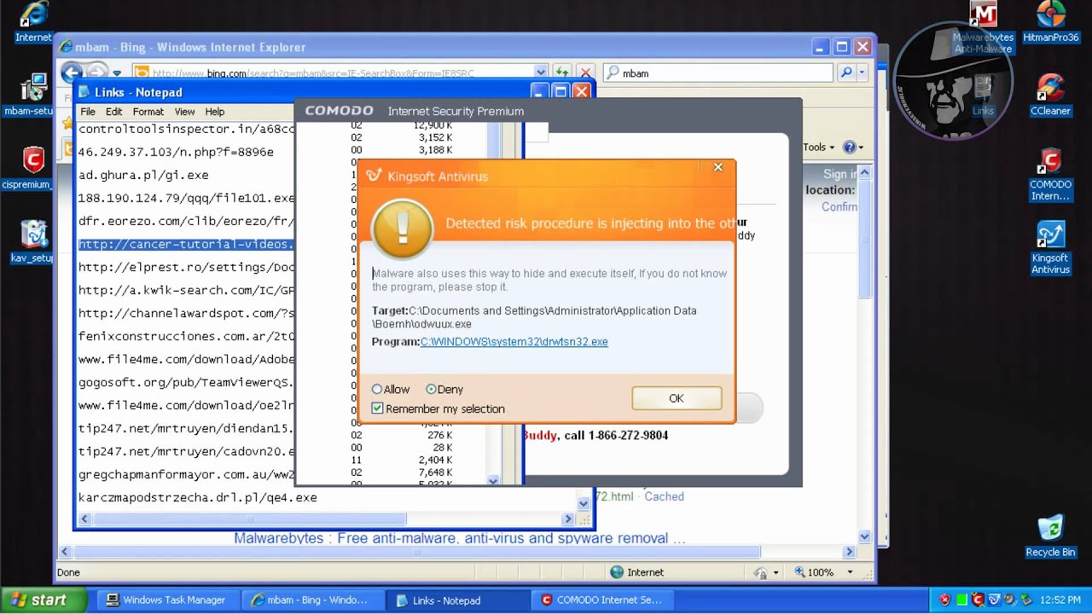
Task: Click the IE Stop button
Action: coord(585,73)
